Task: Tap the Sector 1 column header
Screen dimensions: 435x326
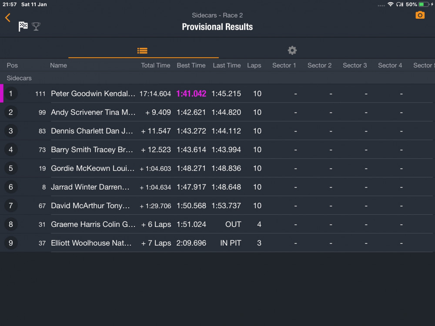Action: [x=284, y=66]
